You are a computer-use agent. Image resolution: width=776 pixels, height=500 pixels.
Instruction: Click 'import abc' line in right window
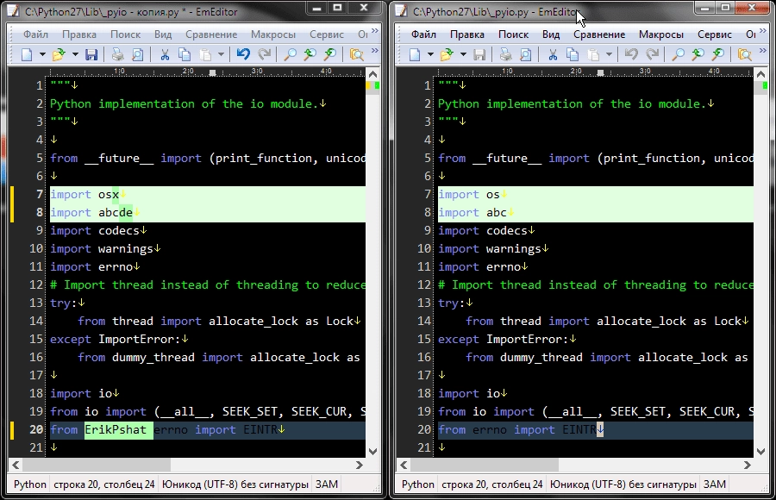(x=596, y=213)
